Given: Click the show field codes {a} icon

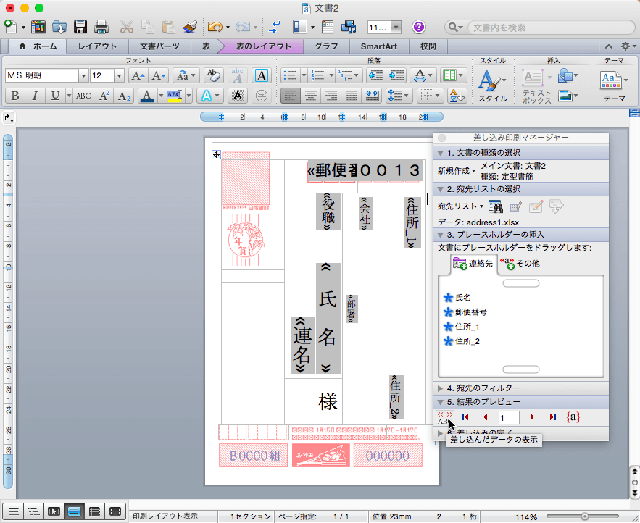Looking at the screenshot, I should pyautogui.click(x=573, y=417).
